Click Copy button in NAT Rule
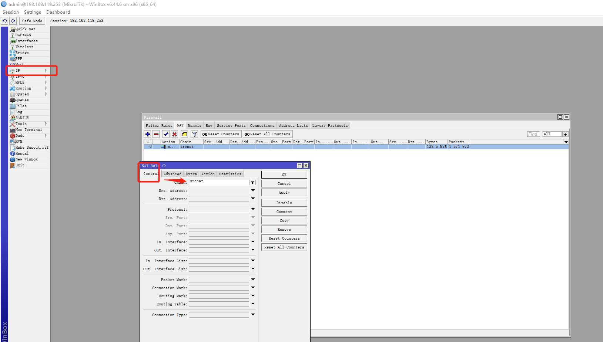This screenshot has height=342, width=603. click(x=284, y=221)
